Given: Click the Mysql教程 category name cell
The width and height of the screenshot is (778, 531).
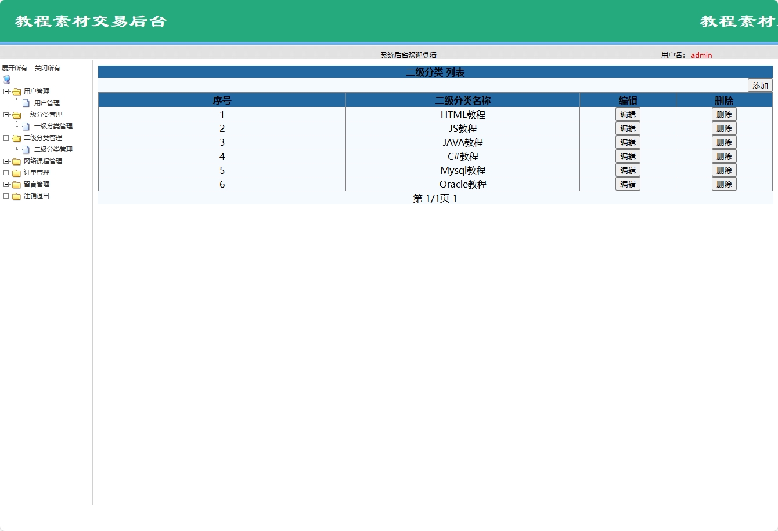Looking at the screenshot, I should [x=463, y=170].
